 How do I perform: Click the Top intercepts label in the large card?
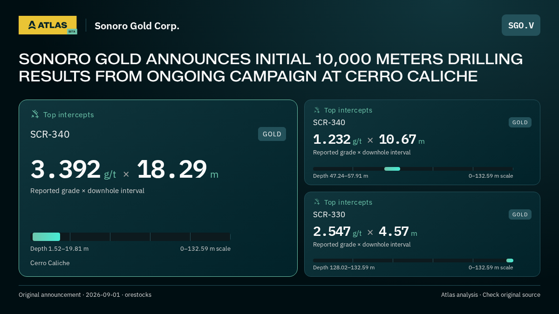tap(68, 114)
